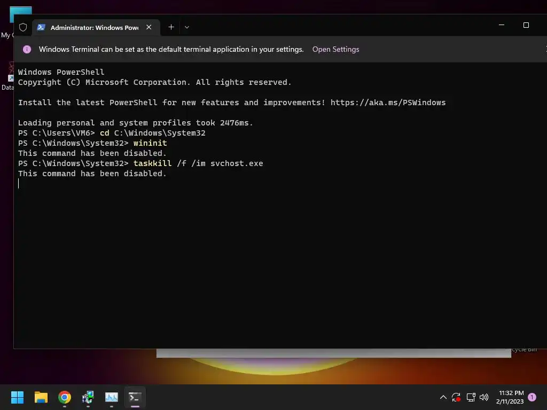547x410 pixels.
Task: Open Google Chrome from the taskbar
Action: point(65,397)
